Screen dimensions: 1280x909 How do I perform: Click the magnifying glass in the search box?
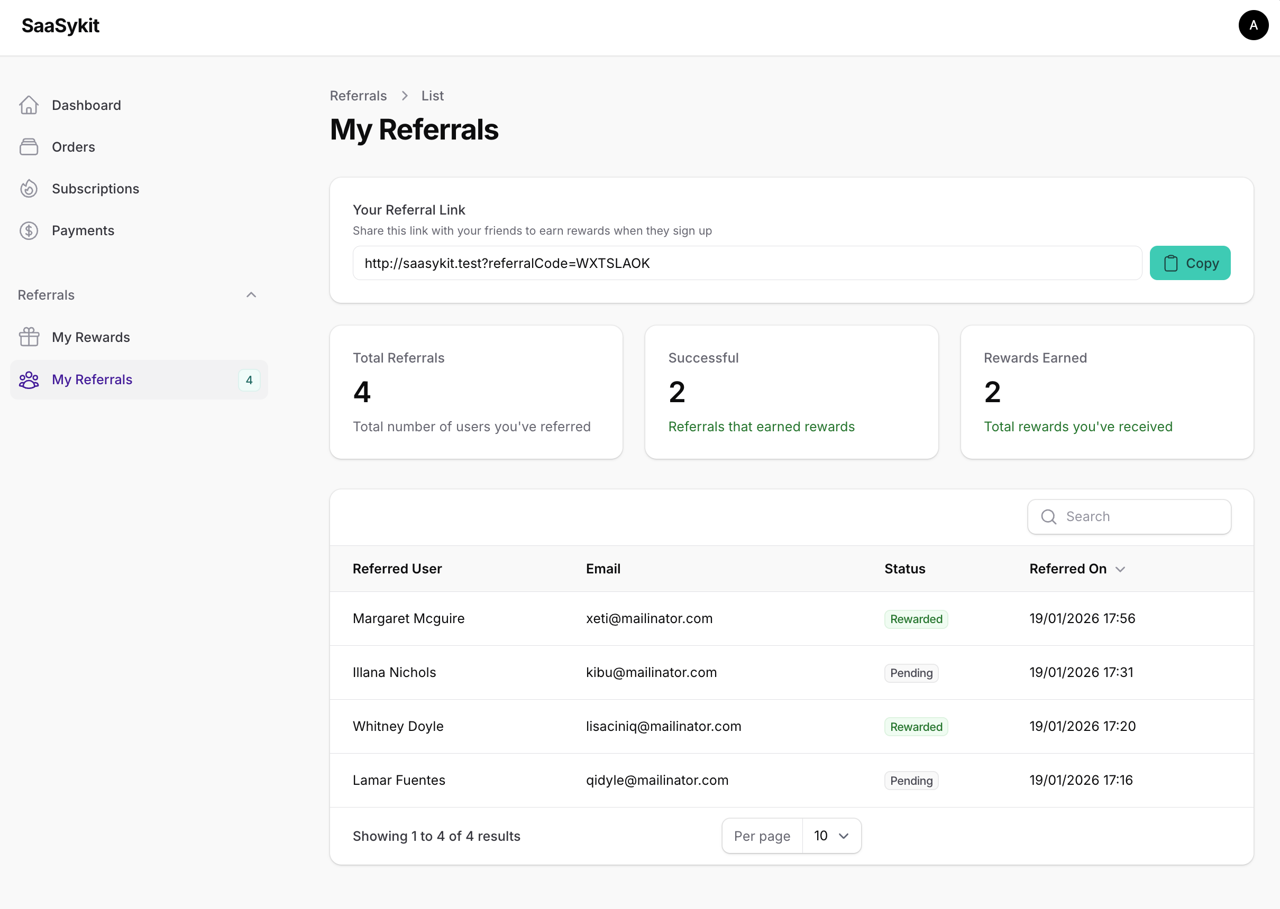(x=1049, y=517)
